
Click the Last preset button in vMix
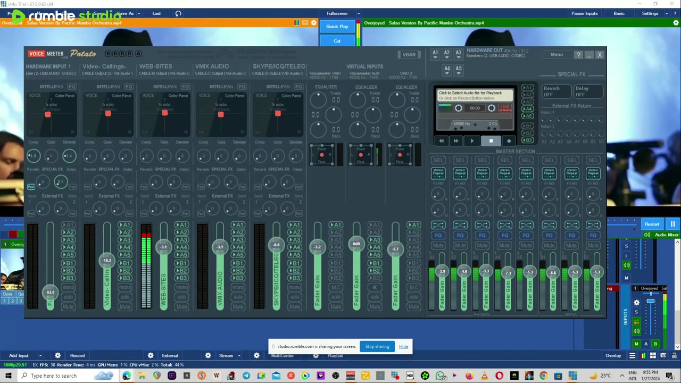156,13
